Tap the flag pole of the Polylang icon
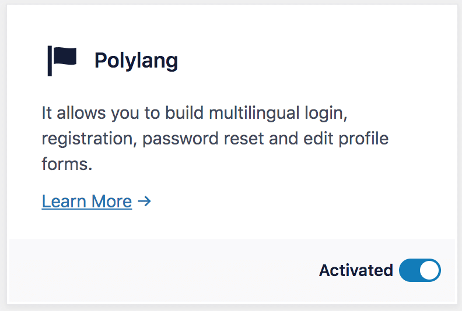This screenshot has height=311, width=462. (x=50, y=61)
